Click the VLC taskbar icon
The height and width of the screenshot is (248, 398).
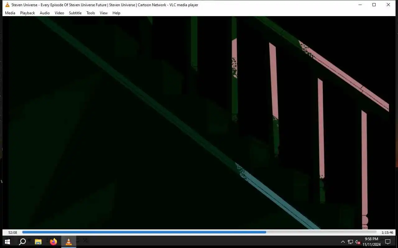69,241
